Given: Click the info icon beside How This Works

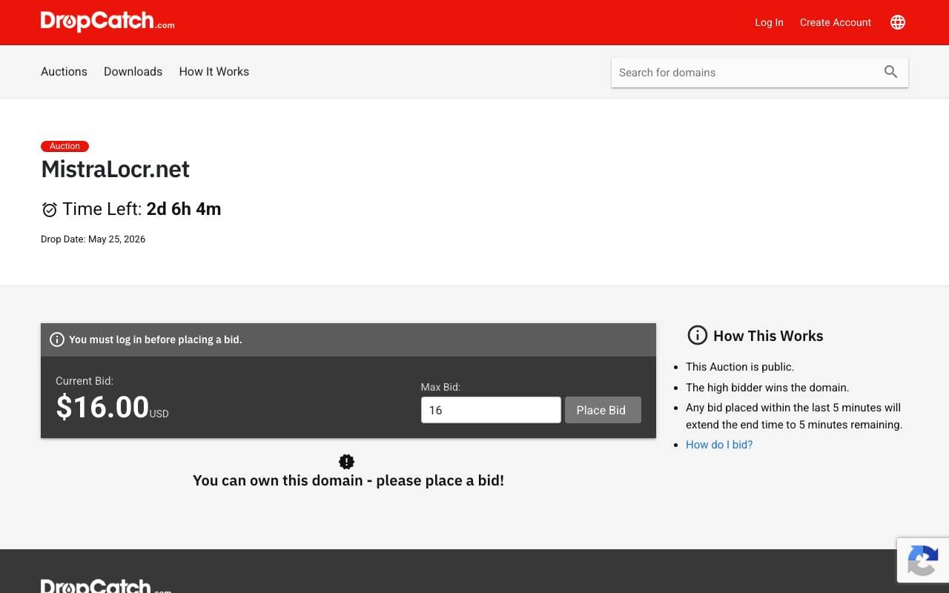Looking at the screenshot, I should pyautogui.click(x=698, y=335).
